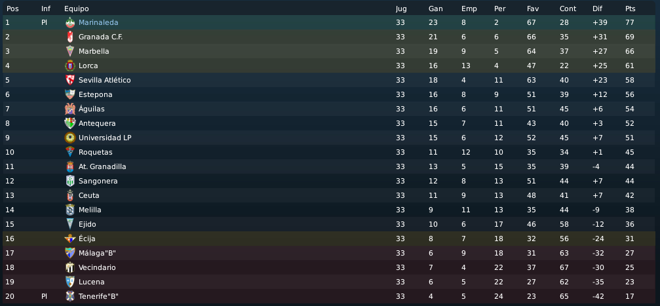Open the Antequera team name link

97,123
